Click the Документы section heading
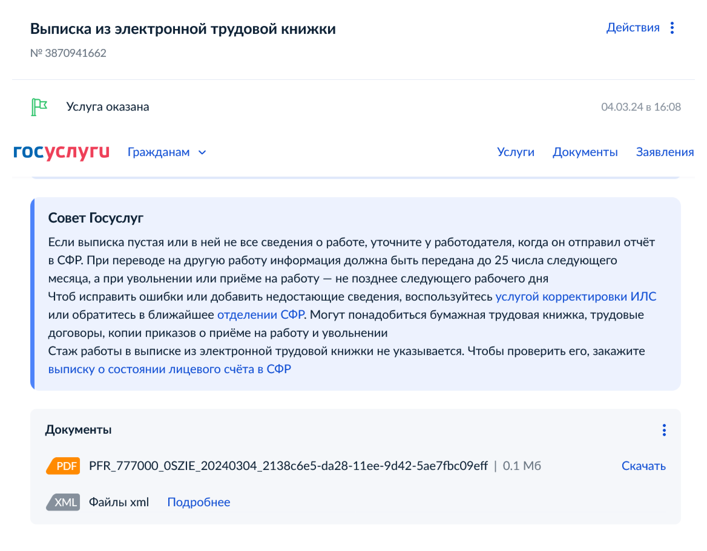This screenshot has height=551, width=707. (78, 430)
